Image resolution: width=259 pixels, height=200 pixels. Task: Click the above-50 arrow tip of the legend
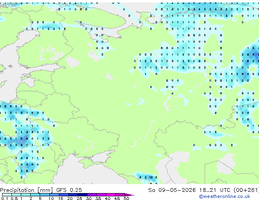pyautogui.click(x=129, y=195)
